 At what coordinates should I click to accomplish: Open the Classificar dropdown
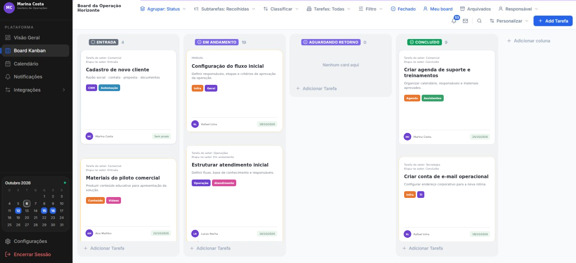pyautogui.click(x=281, y=9)
